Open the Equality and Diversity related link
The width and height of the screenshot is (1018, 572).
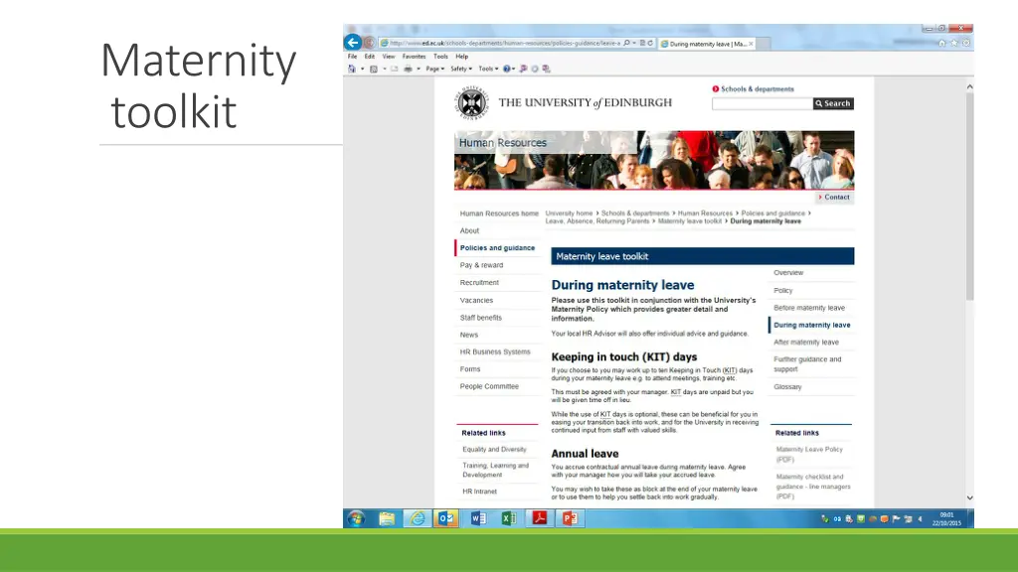click(x=494, y=450)
